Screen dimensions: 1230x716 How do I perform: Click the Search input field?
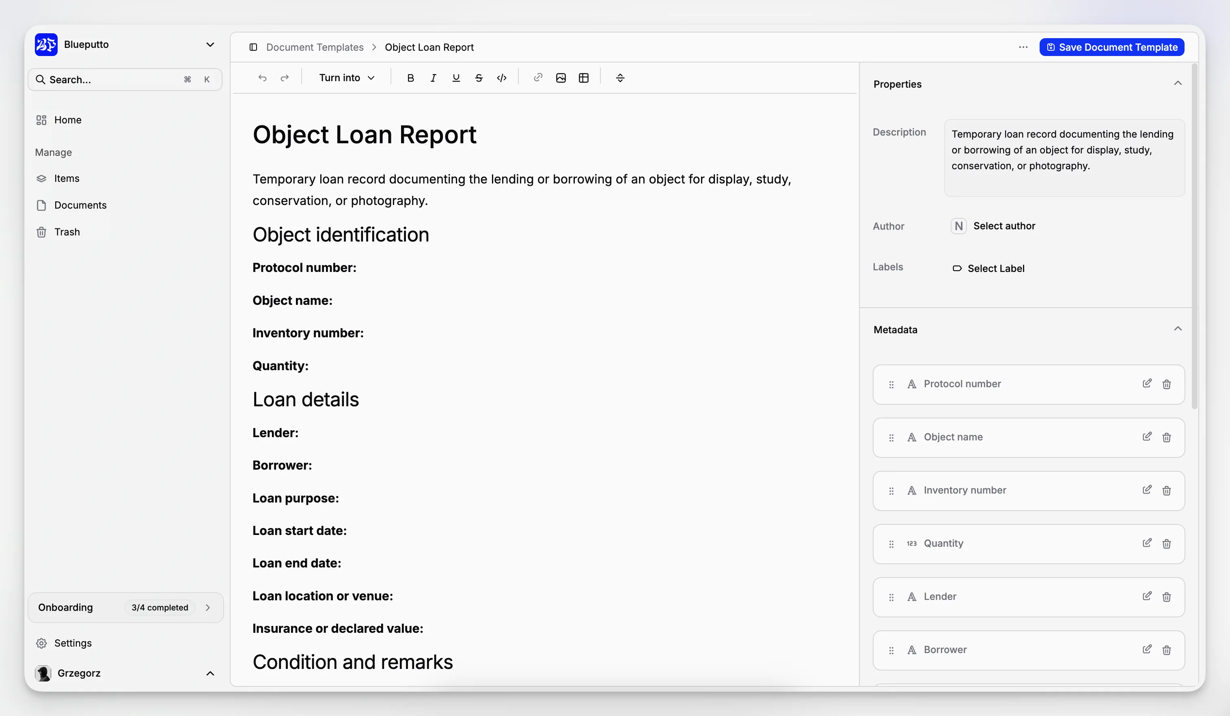coord(125,80)
